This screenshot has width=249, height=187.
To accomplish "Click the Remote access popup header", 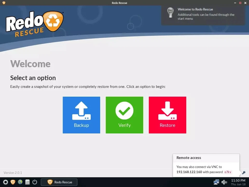I will (x=189, y=158).
